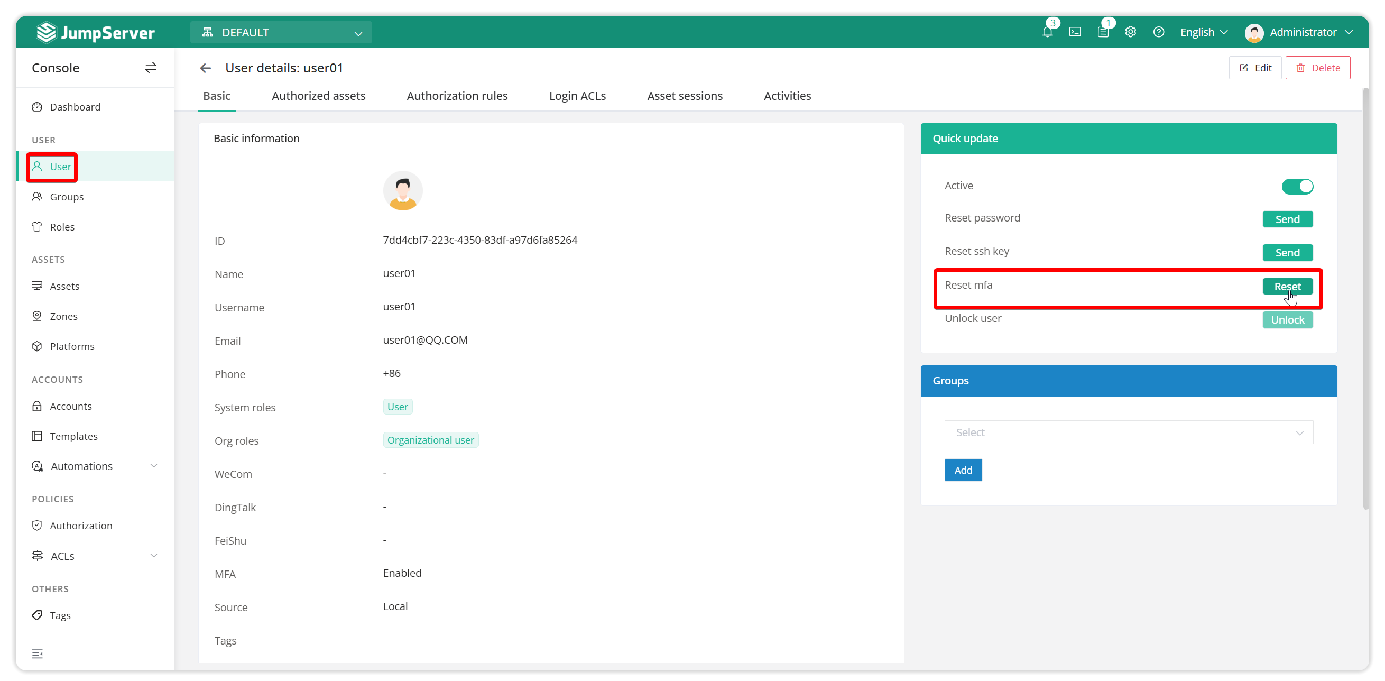
Task: Switch console view with swap icon
Action: pos(151,68)
